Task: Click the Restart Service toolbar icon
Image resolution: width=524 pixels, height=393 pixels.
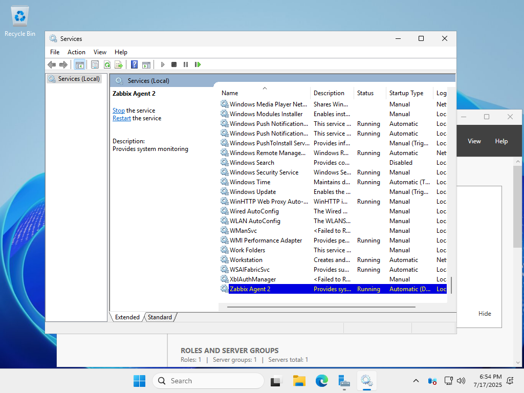Action: 198,64
